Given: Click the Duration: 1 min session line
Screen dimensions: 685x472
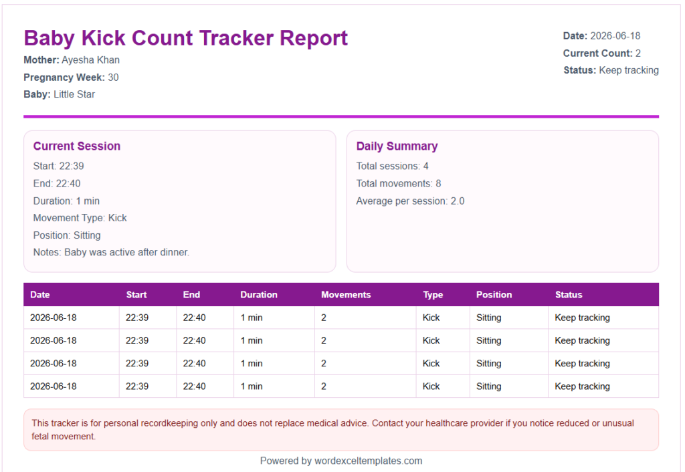Looking at the screenshot, I should [66, 201].
